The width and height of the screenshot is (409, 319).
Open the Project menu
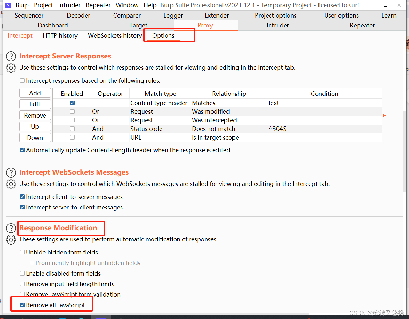(43, 5)
